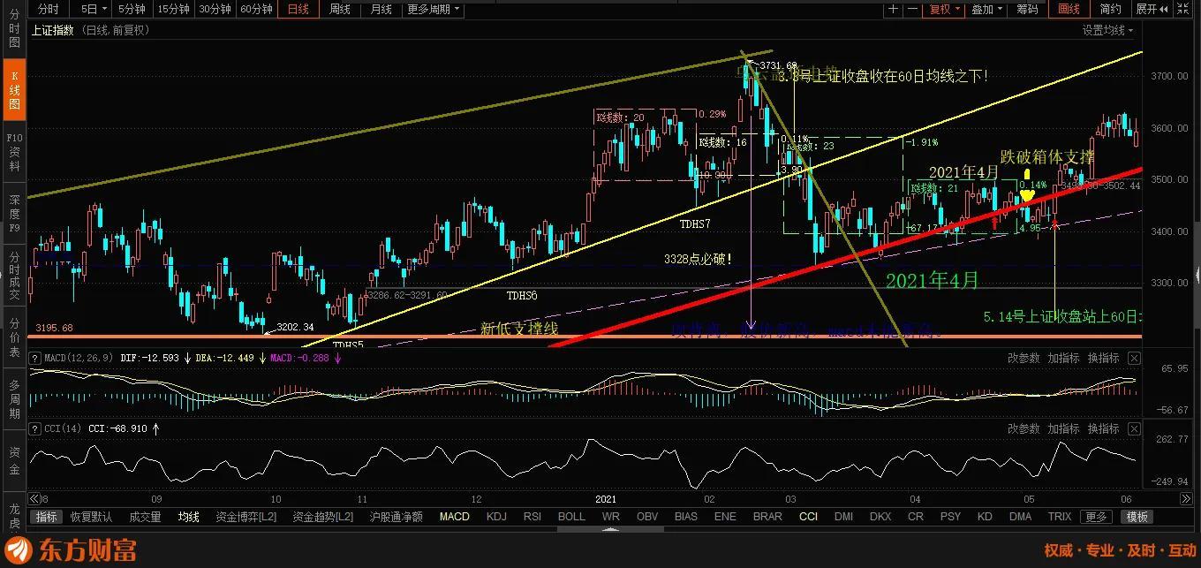
Task: Close the CCI indicator panel
Action: point(1134,429)
